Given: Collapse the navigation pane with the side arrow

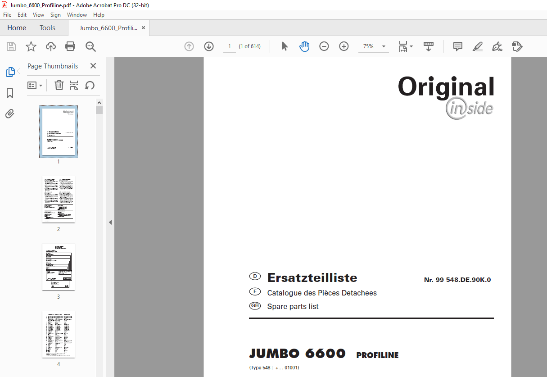Looking at the screenshot, I should 110,222.
